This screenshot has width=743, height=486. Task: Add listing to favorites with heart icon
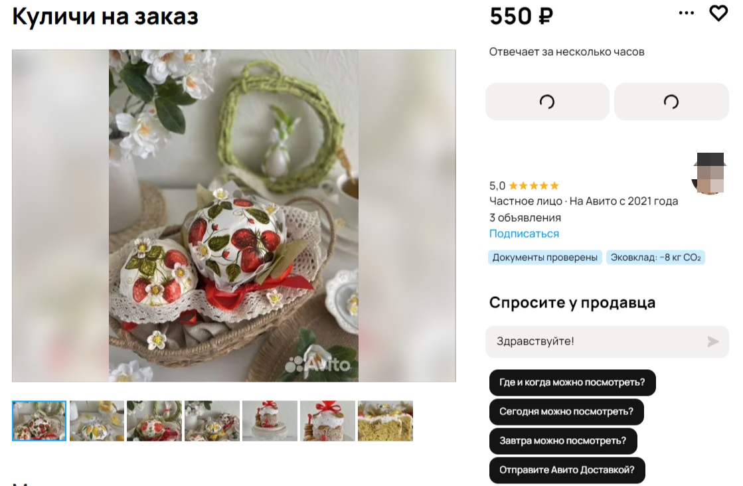(x=718, y=13)
